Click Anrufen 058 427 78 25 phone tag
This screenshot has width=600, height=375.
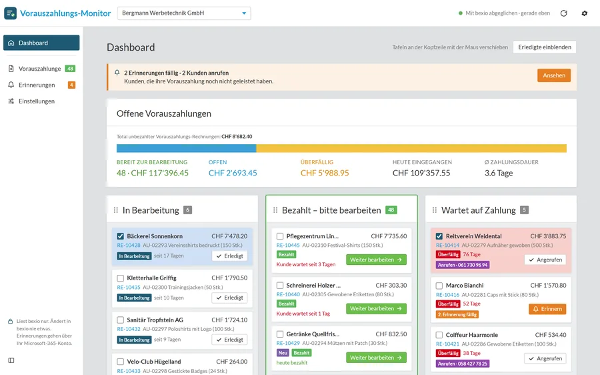click(463, 364)
